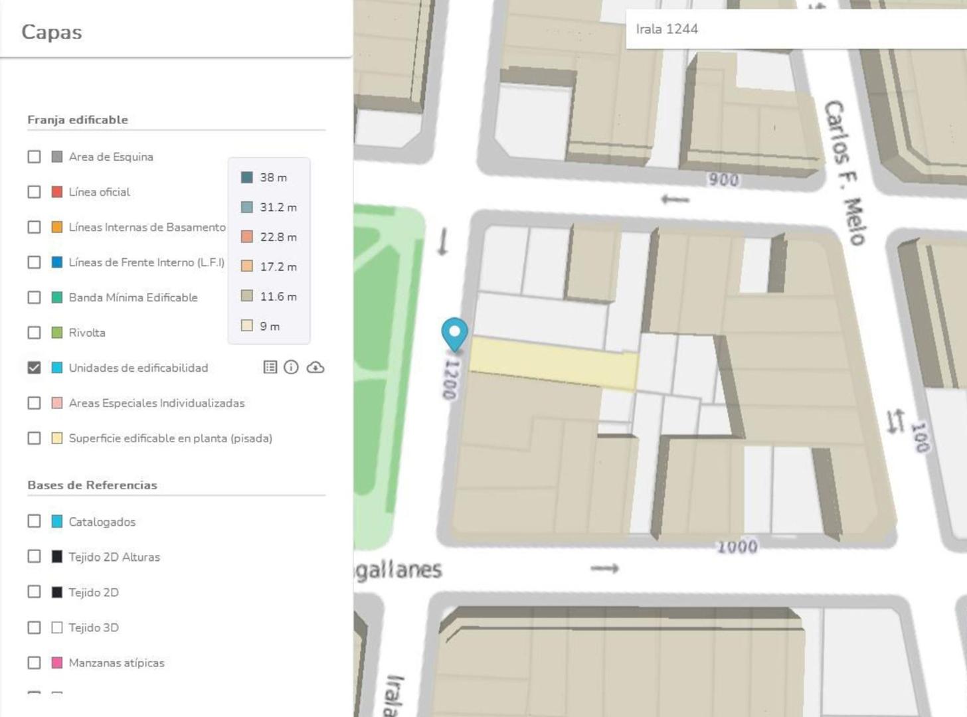Screen dimensions: 967x717
Task: Turn on Tejido 3D layer
Action: click(x=34, y=627)
